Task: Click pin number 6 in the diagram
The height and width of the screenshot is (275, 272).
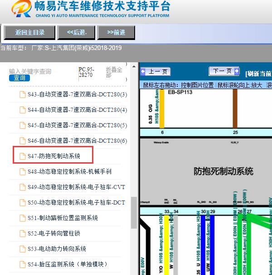Action: point(162,132)
